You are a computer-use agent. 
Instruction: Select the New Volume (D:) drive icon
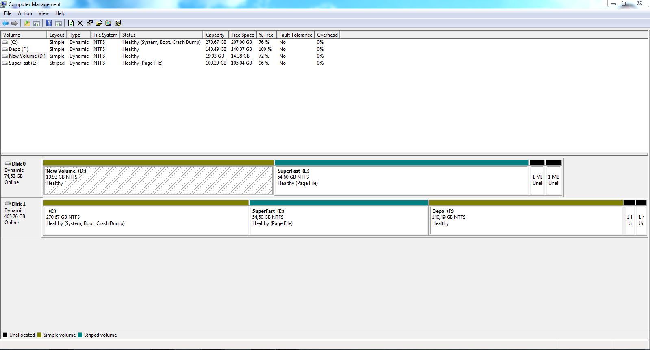pyautogui.click(x=5, y=56)
